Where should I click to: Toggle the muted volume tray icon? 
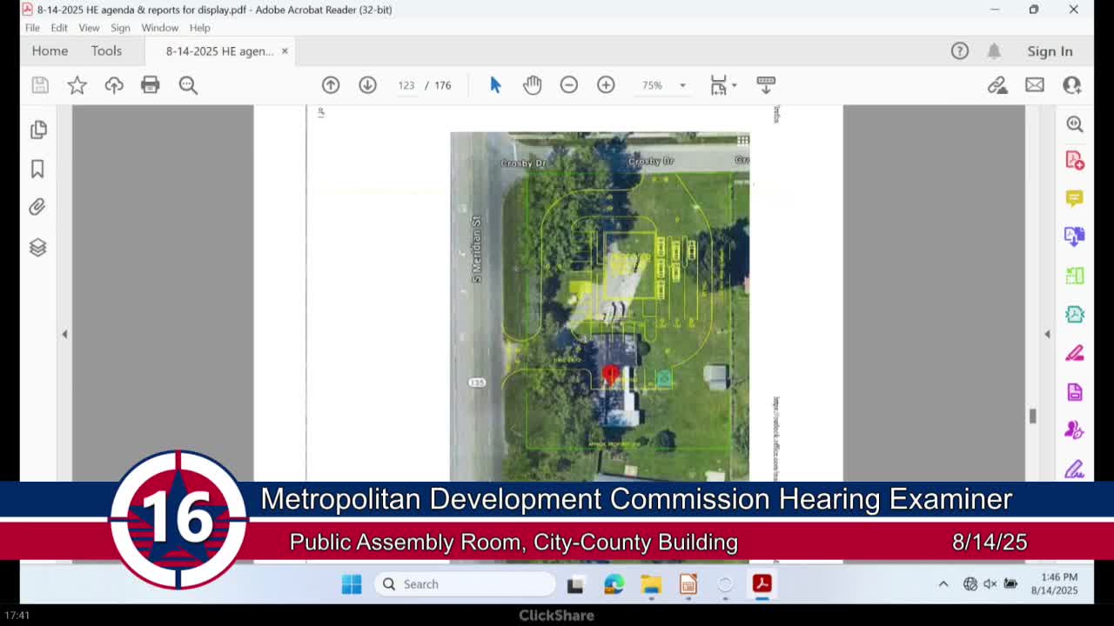point(990,584)
